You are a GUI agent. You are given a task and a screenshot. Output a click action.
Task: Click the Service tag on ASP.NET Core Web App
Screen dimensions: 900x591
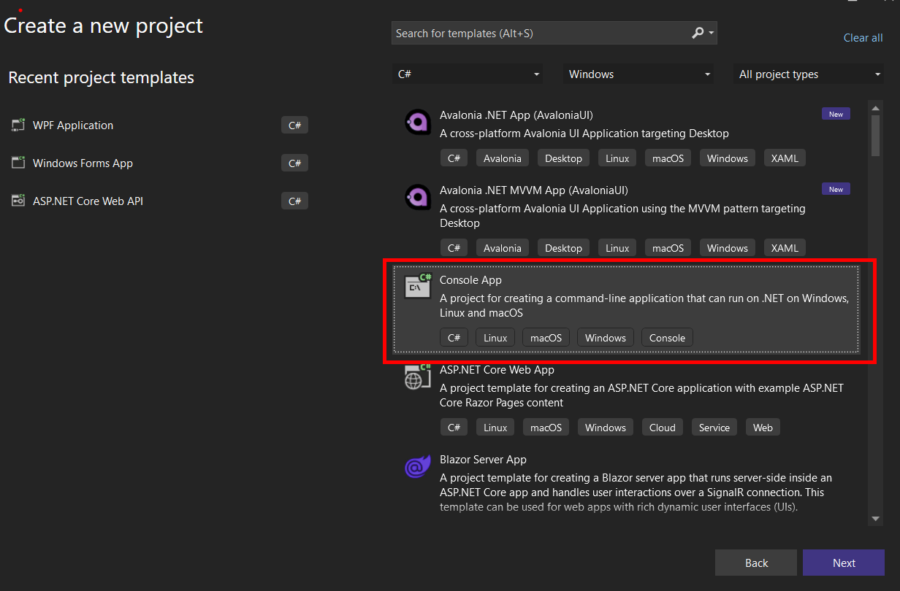pyautogui.click(x=714, y=427)
